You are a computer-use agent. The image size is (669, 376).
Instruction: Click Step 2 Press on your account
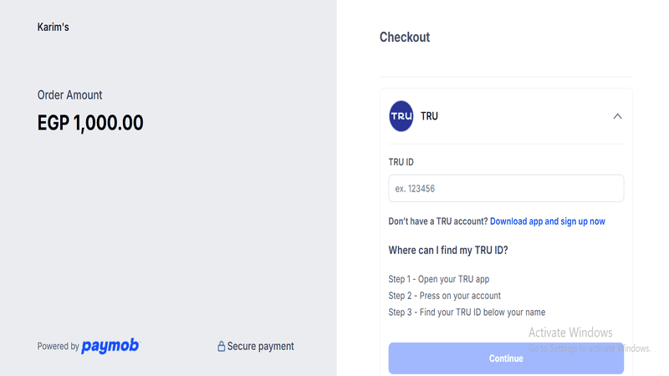click(445, 296)
